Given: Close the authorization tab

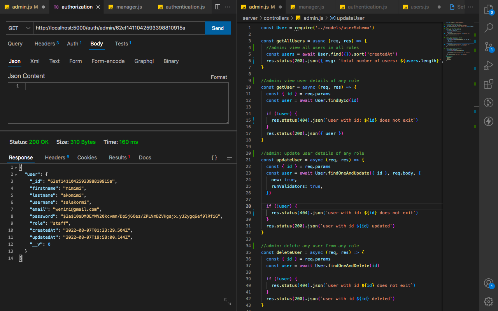Looking at the screenshot, I should click(98, 7).
